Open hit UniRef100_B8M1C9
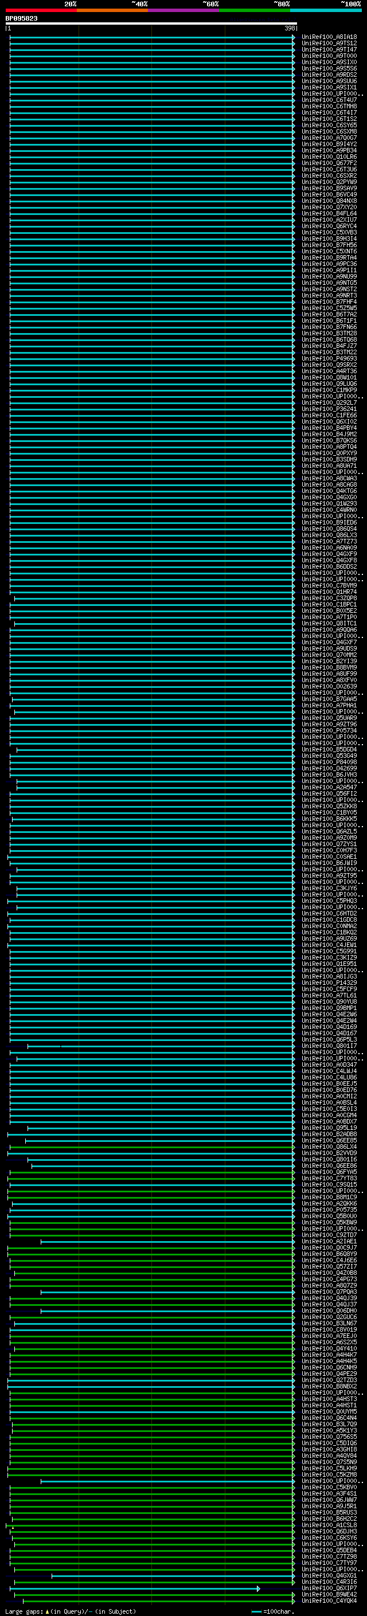Image resolution: width=367 pixels, height=1616 pixels. click(329, 1197)
